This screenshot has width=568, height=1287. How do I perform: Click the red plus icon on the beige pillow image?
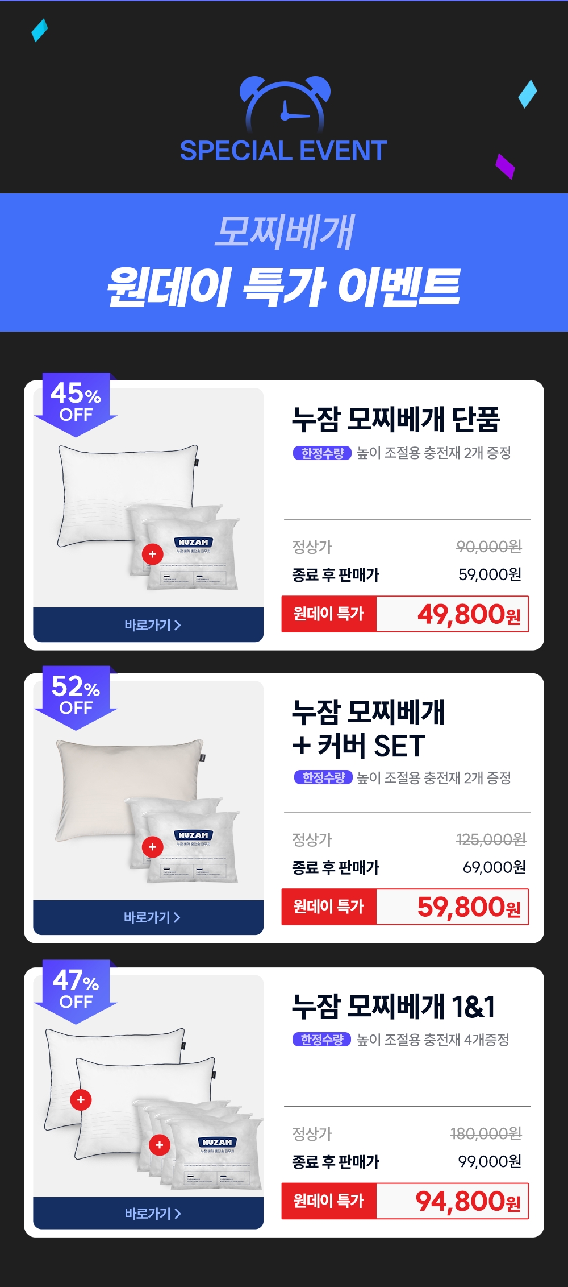click(152, 847)
